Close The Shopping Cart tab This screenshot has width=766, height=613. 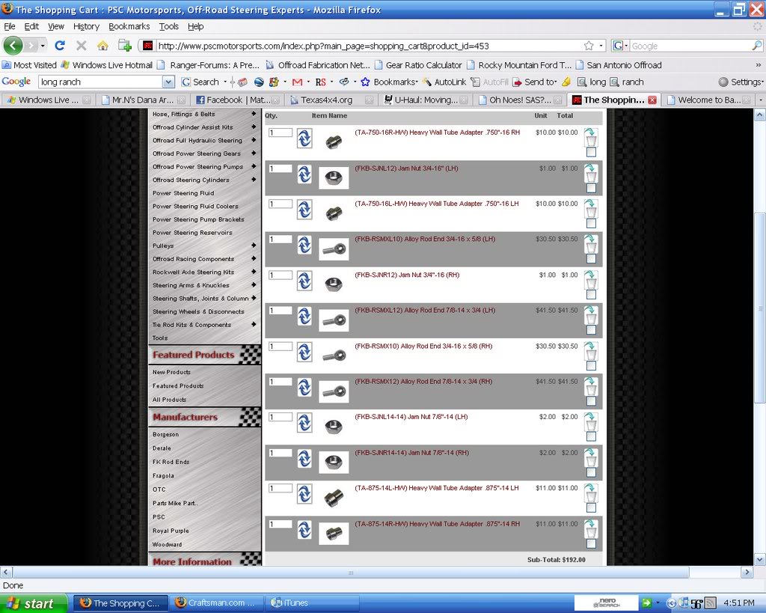coord(652,100)
